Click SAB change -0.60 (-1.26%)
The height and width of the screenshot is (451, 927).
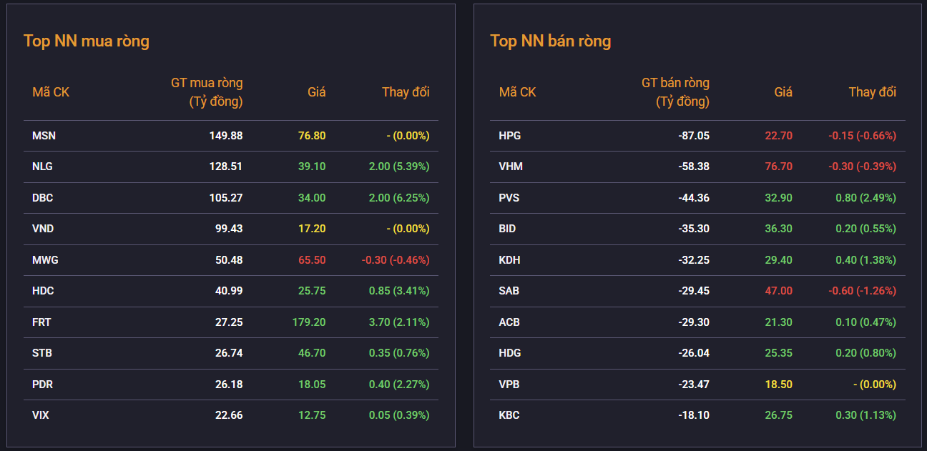tap(862, 291)
